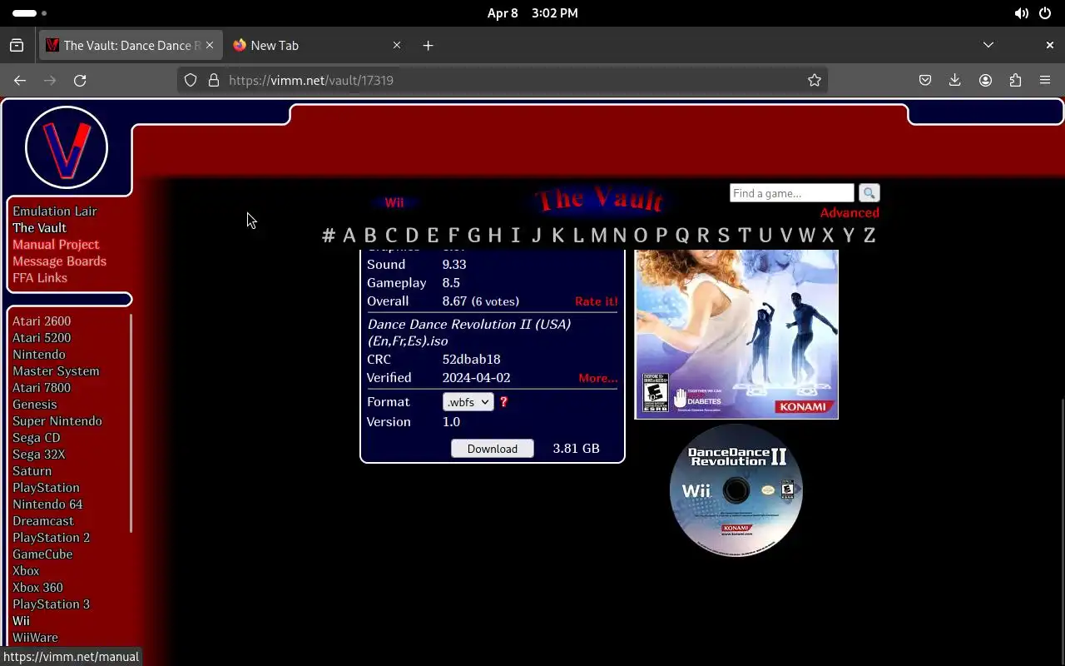1065x666 pixels.
Task: Click the site security shield icon
Action: (x=191, y=80)
